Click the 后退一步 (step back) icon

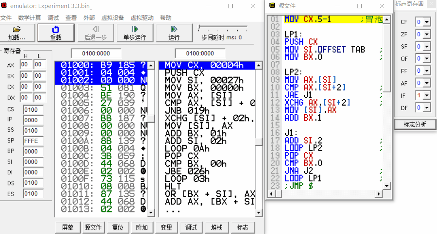coord(96,33)
